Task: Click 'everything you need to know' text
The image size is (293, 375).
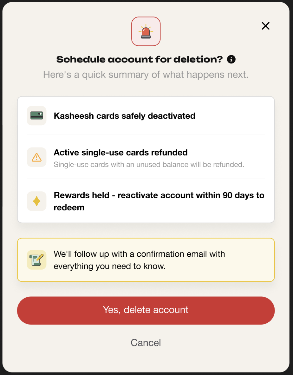Action: [x=110, y=266]
